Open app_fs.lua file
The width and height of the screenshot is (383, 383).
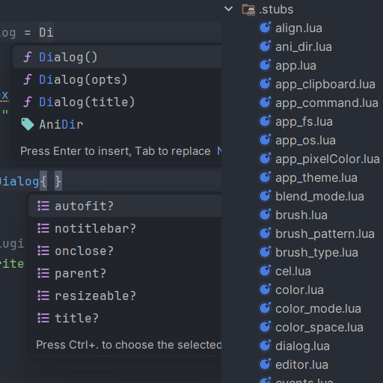pyautogui.click(x=304, y=122)
